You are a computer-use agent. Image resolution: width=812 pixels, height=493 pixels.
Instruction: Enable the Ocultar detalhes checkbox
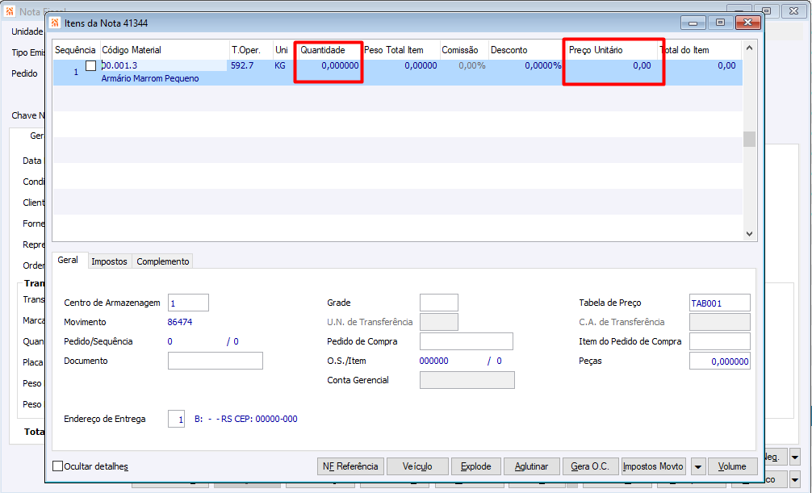point(58,466)
